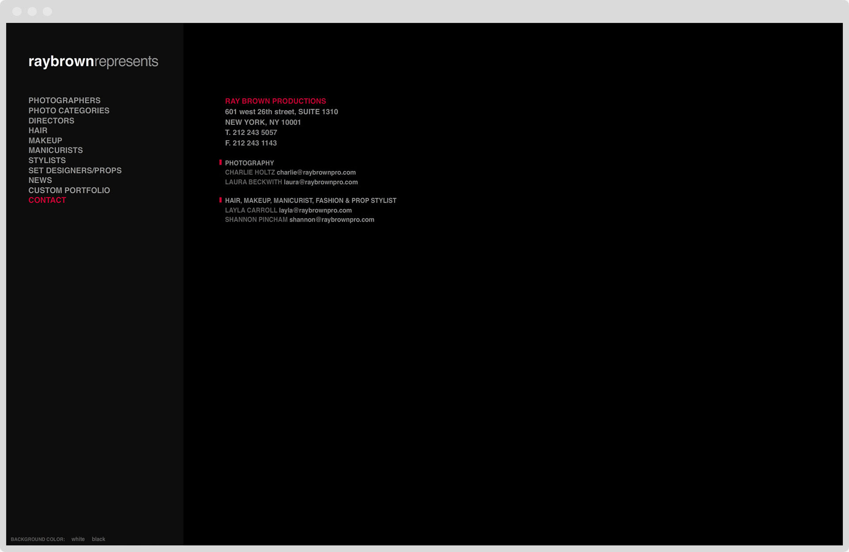Select Hair from the sidebar

[x=38, y=130]
